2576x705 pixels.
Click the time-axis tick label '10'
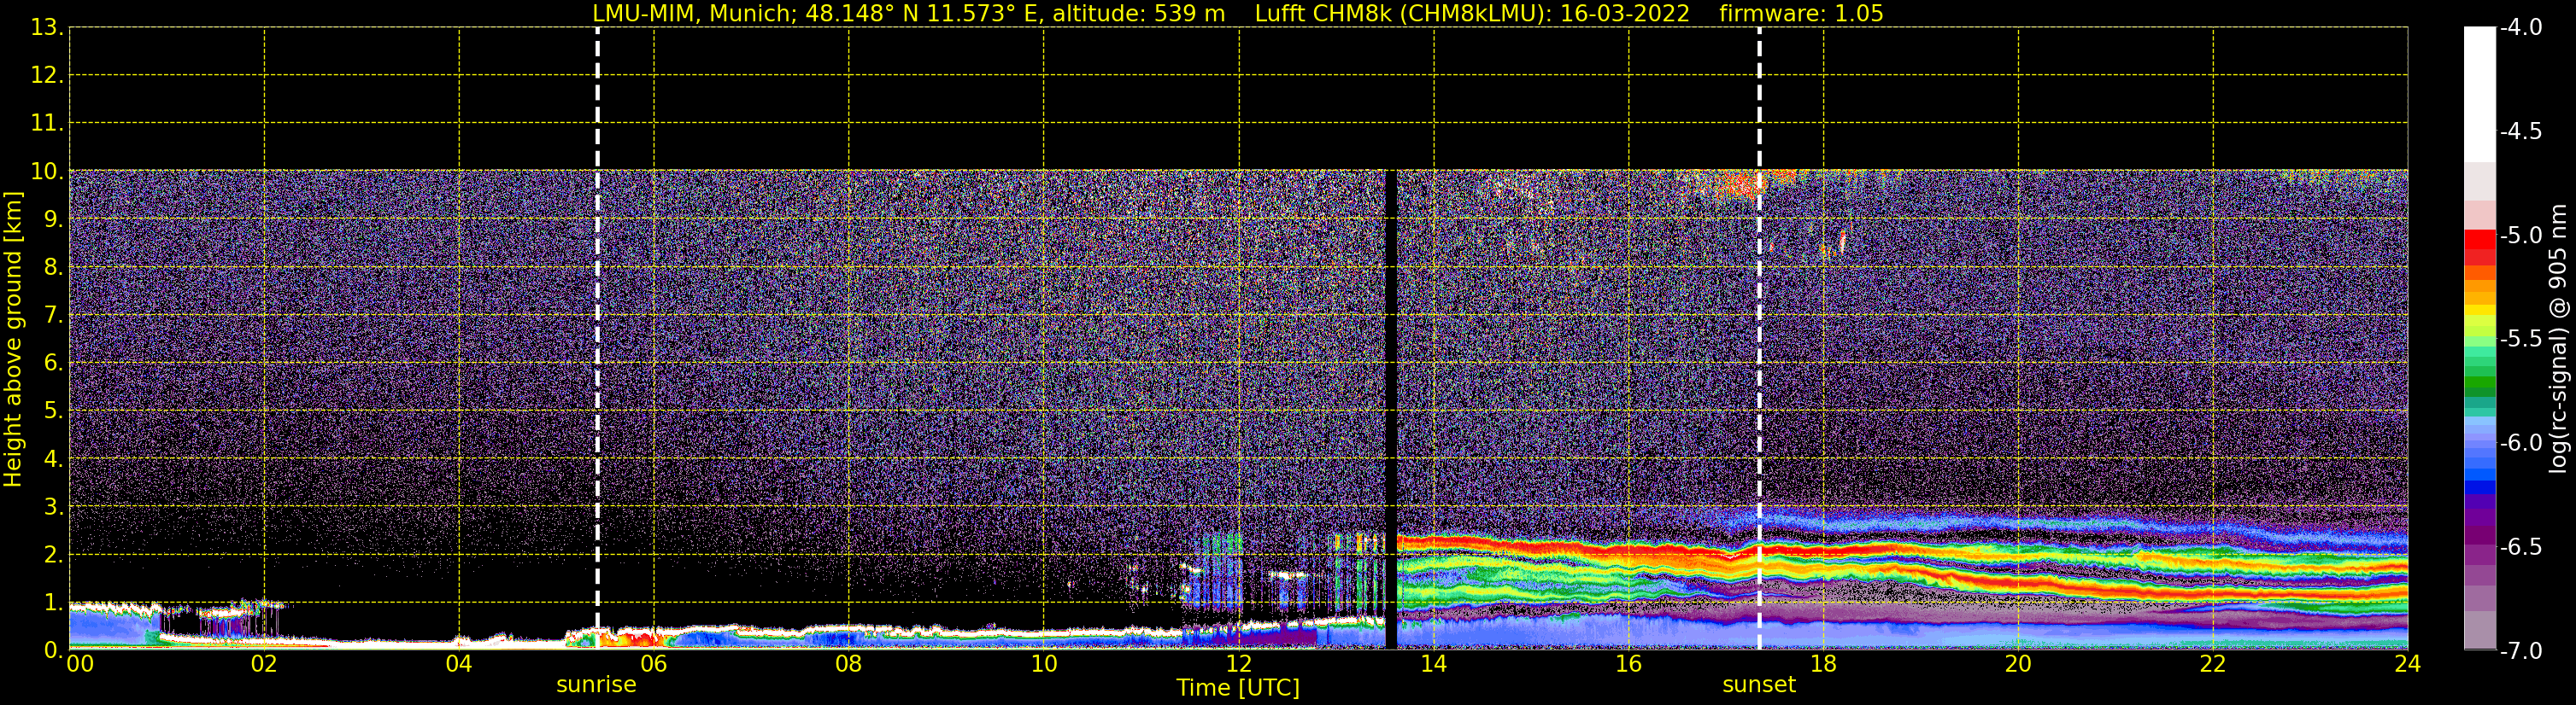1044,664
